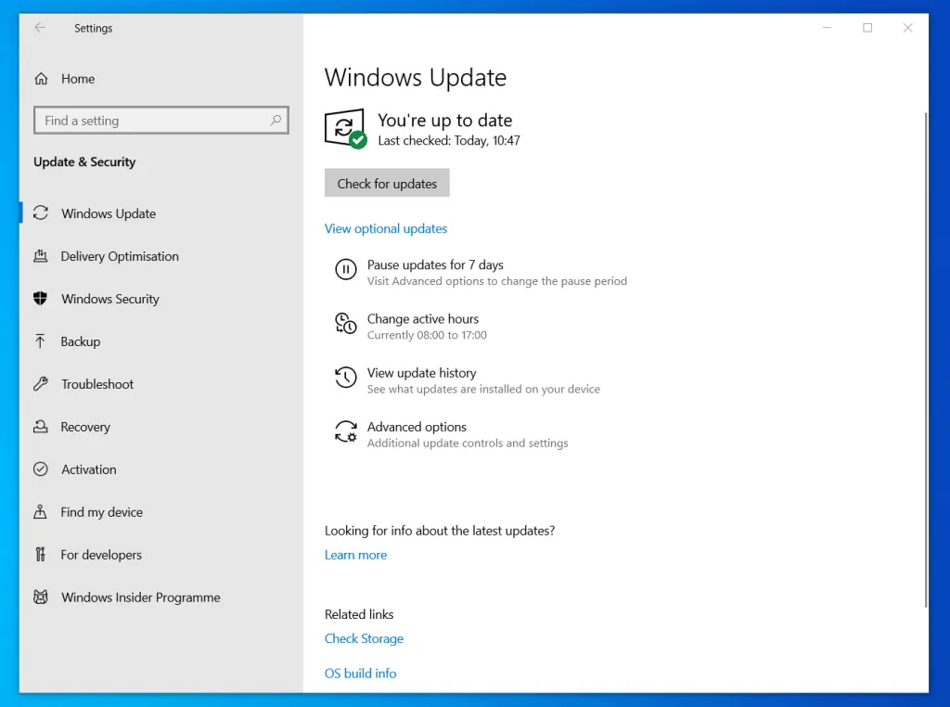This screenshot has height=707, width=950.
Task: Click the update history clock icon
Action: 346,378
